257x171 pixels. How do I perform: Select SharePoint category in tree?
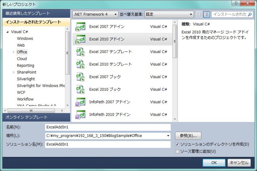point(27,72)
